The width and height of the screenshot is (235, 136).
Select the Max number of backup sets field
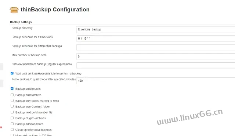pyautogui.click(x=156, y=56)
